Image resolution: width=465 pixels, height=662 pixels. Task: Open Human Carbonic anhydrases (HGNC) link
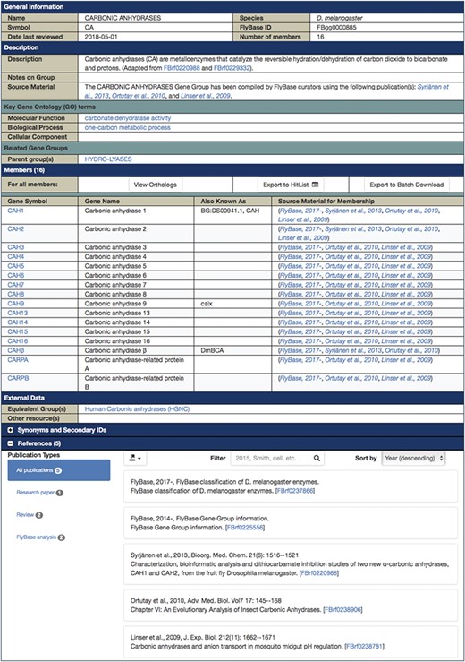137,408
